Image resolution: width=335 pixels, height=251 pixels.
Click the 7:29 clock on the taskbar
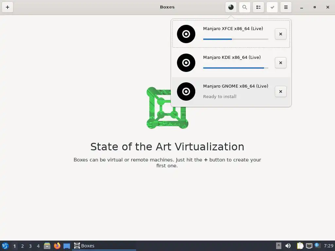(x=328, y=246)
